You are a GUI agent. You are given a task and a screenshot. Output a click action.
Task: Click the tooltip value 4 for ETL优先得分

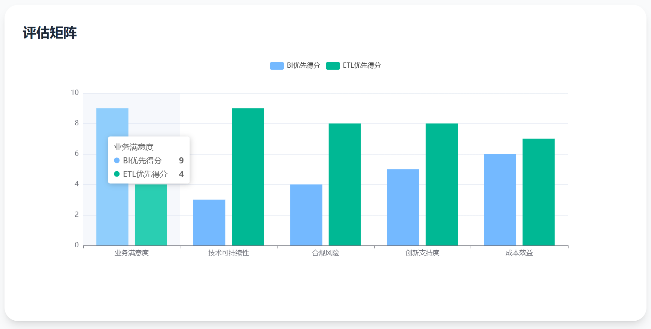(x=181, y=174)
